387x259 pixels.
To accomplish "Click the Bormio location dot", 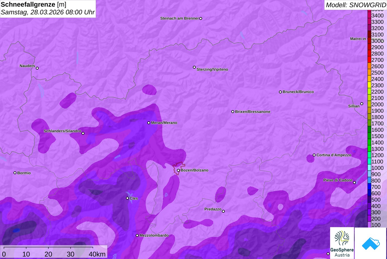I will click(x=15, y=173).
